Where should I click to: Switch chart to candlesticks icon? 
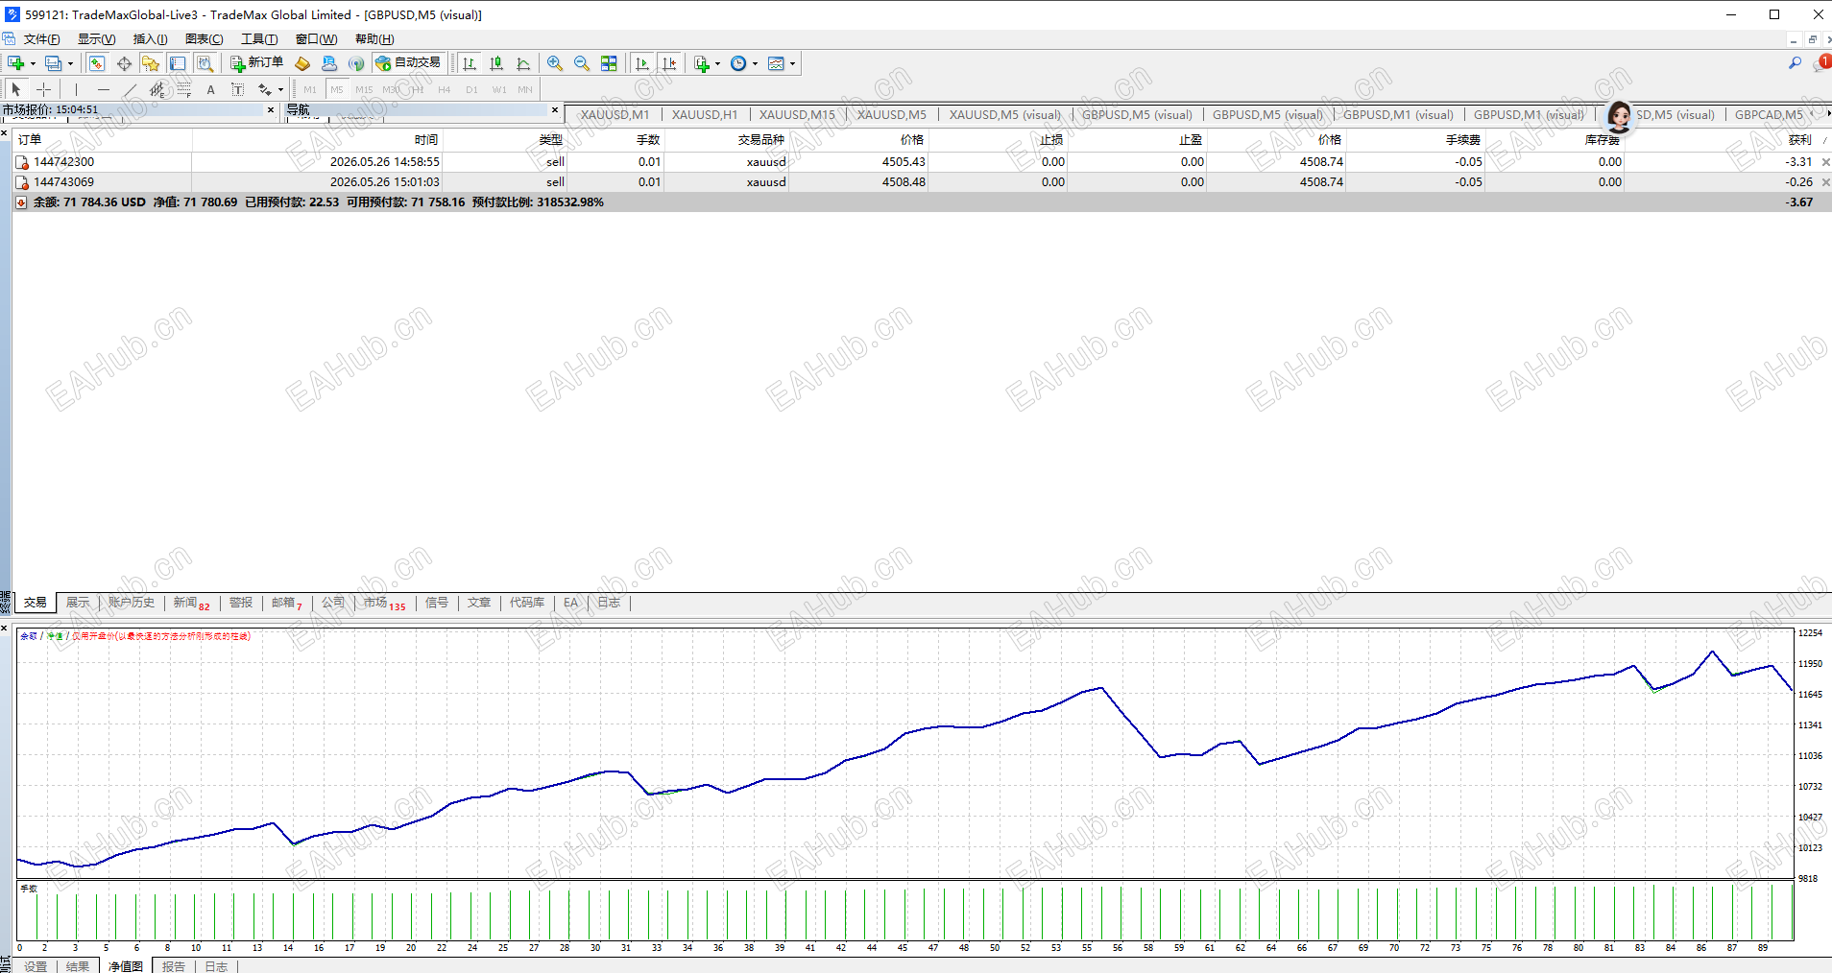[496, 63]
